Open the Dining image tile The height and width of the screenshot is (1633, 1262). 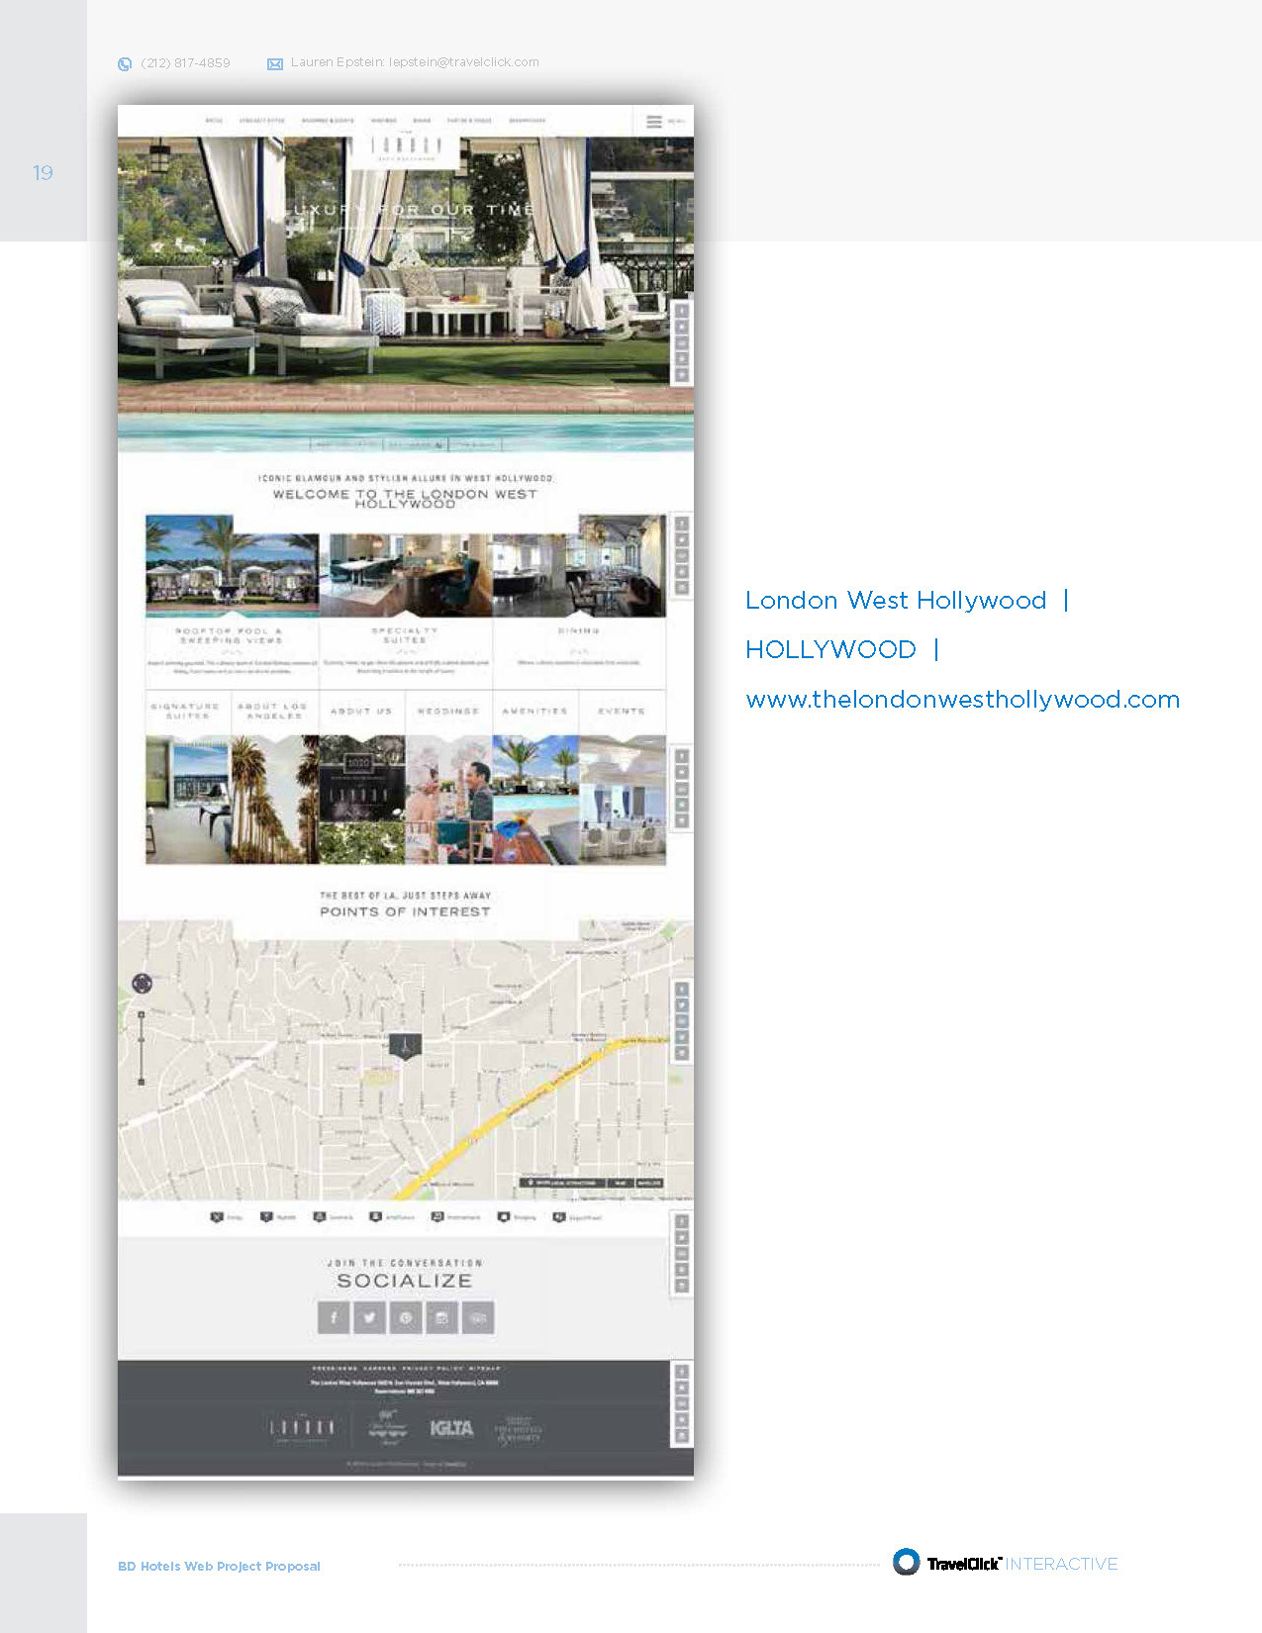(x=579, y=566)
